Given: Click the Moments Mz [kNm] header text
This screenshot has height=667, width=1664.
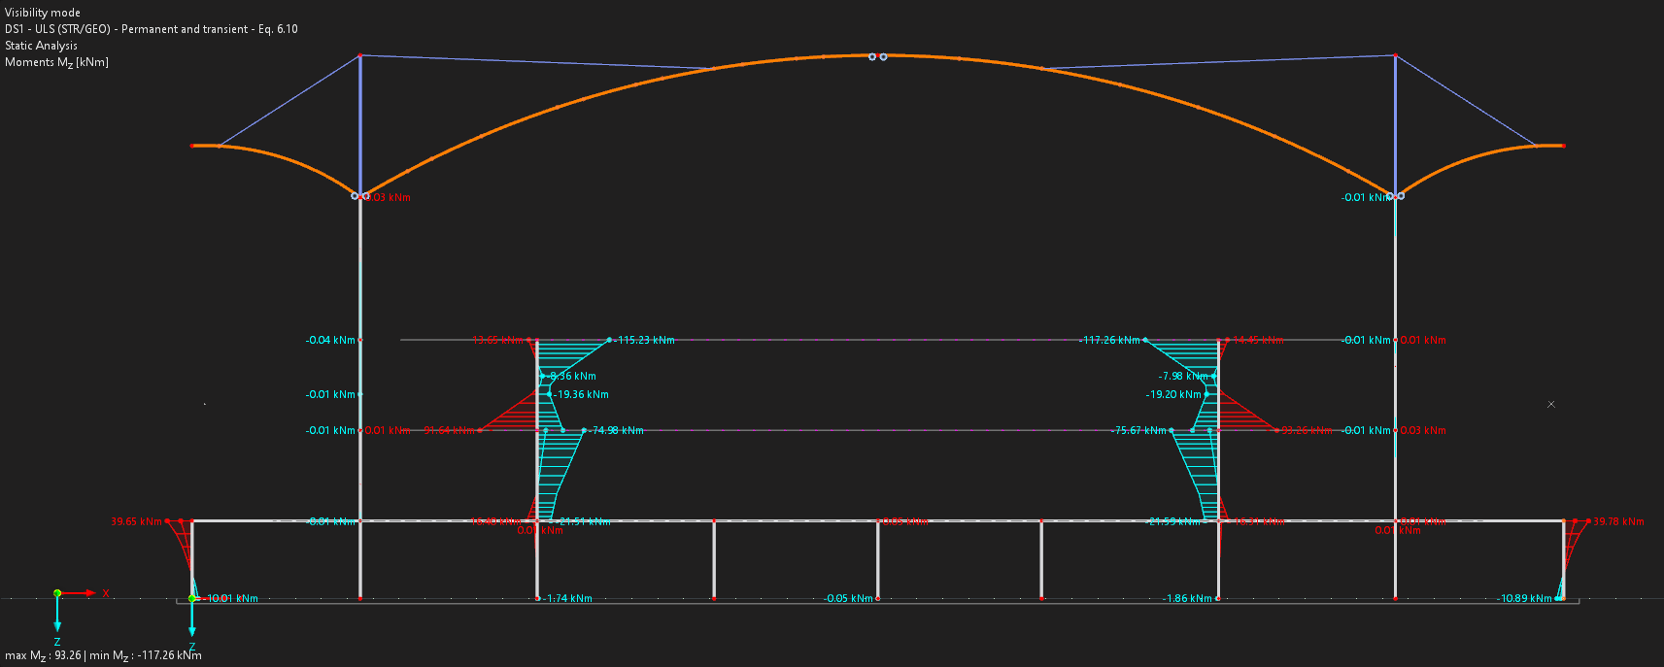Looking at the screenshot, I should 56,62.
